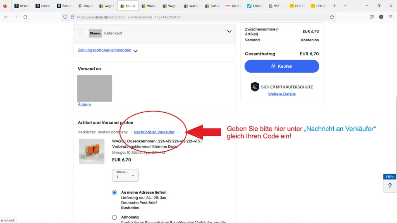
Task: Click the question mark help icon
Action: (x=390, y=186)
